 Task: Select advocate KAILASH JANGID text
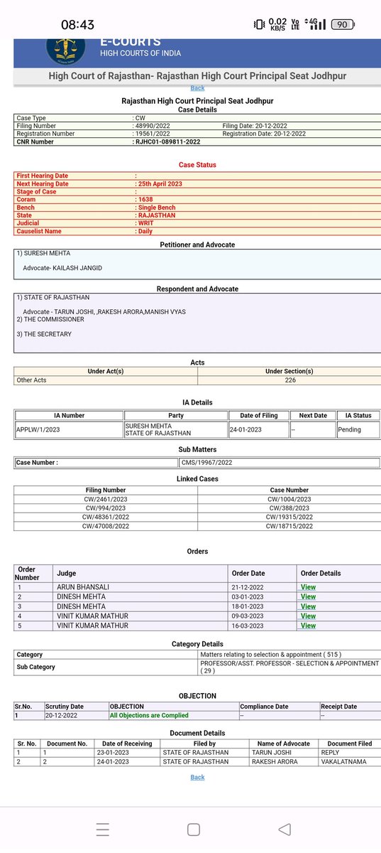pyautogui.click(x=63, y=269)
